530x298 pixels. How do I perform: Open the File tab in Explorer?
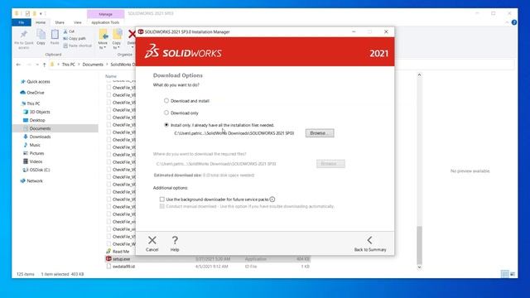pyautogui.click(x=22, y=22)
